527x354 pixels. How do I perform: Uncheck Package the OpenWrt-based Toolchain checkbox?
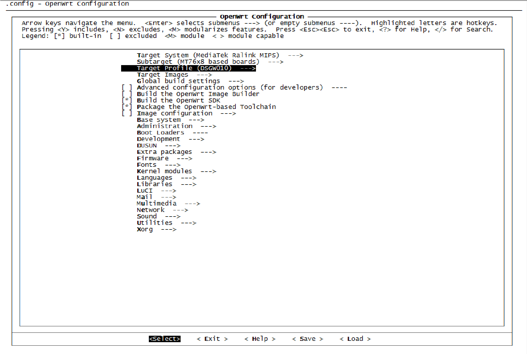[x=127, y=107]
